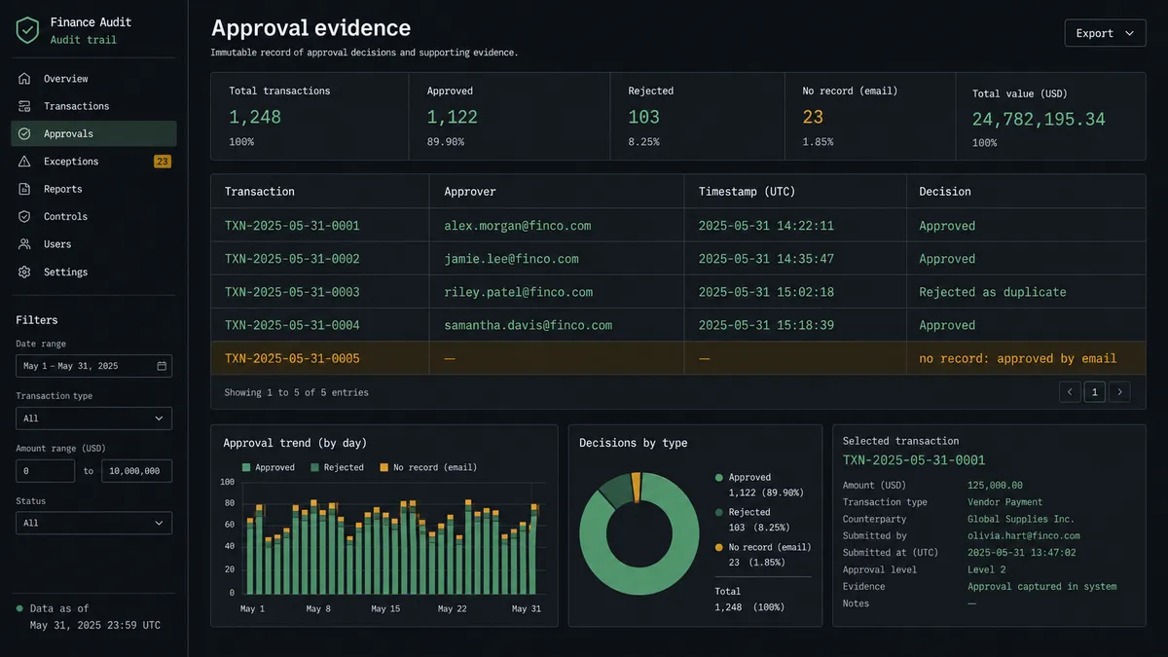
Task: Click No record (email) legend dot in Decisions by type
Action: pyautogui.click(x=718, y=548)
